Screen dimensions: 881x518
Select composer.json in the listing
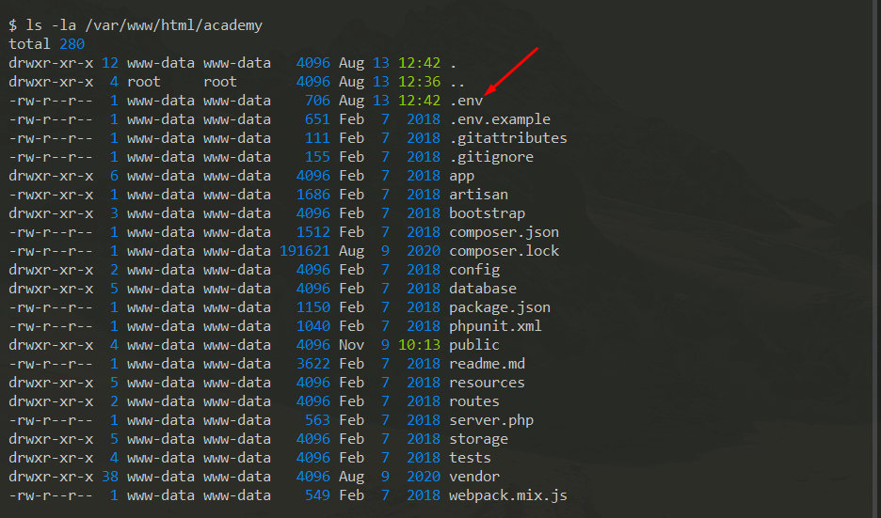pos(504,232)
